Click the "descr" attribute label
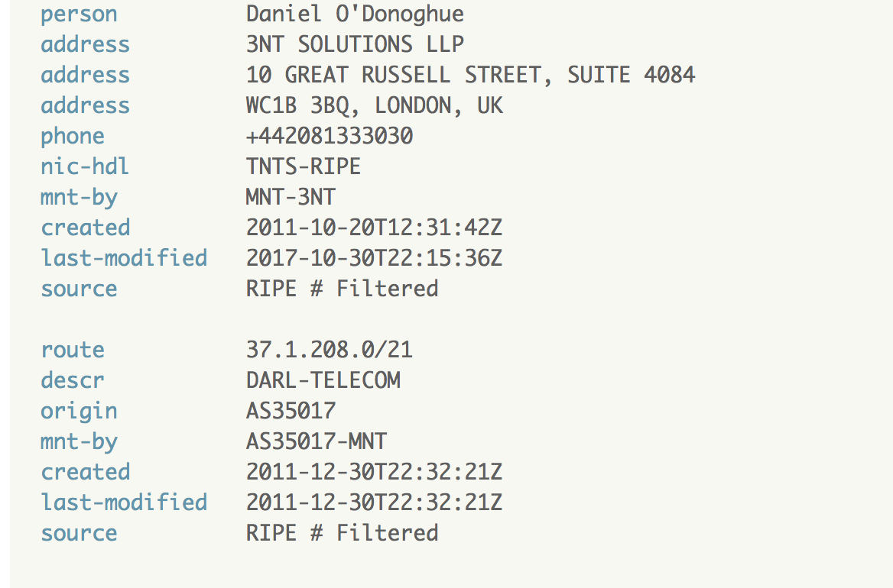 pos(73,380)
